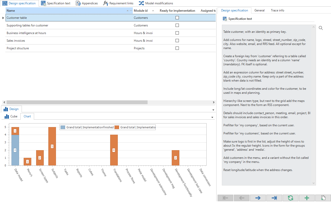This screenshot has width=331, height=202.
Task: Switch to the Trace info tab
Action: click(277, 10)
